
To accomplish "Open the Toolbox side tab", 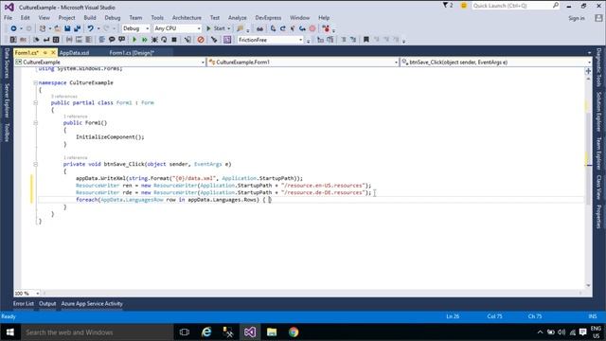I will coord(7,133).
